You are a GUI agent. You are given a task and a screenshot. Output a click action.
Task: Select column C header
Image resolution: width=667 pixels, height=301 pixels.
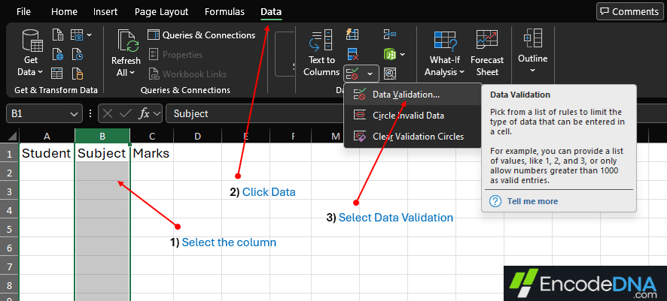(x=152, y=136)
